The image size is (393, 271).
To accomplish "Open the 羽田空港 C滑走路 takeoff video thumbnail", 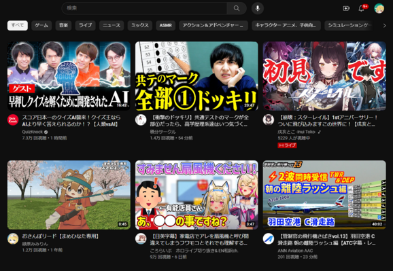I will pos(324,195).
